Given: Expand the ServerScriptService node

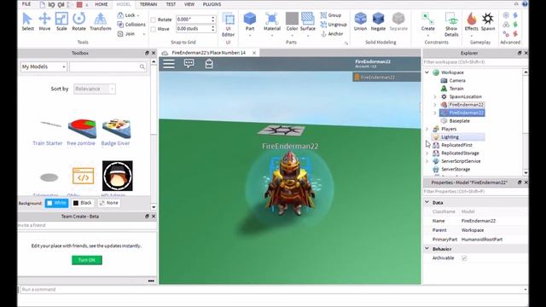Looking at the screenshot, I should pyautogui.click(x=427, y=161).
